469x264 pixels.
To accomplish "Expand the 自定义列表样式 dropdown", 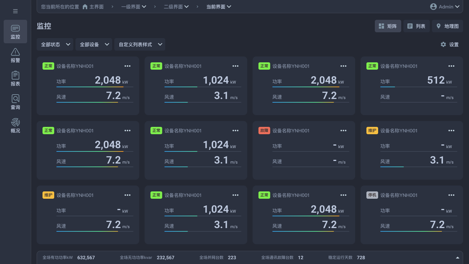I will click(140, 44).
